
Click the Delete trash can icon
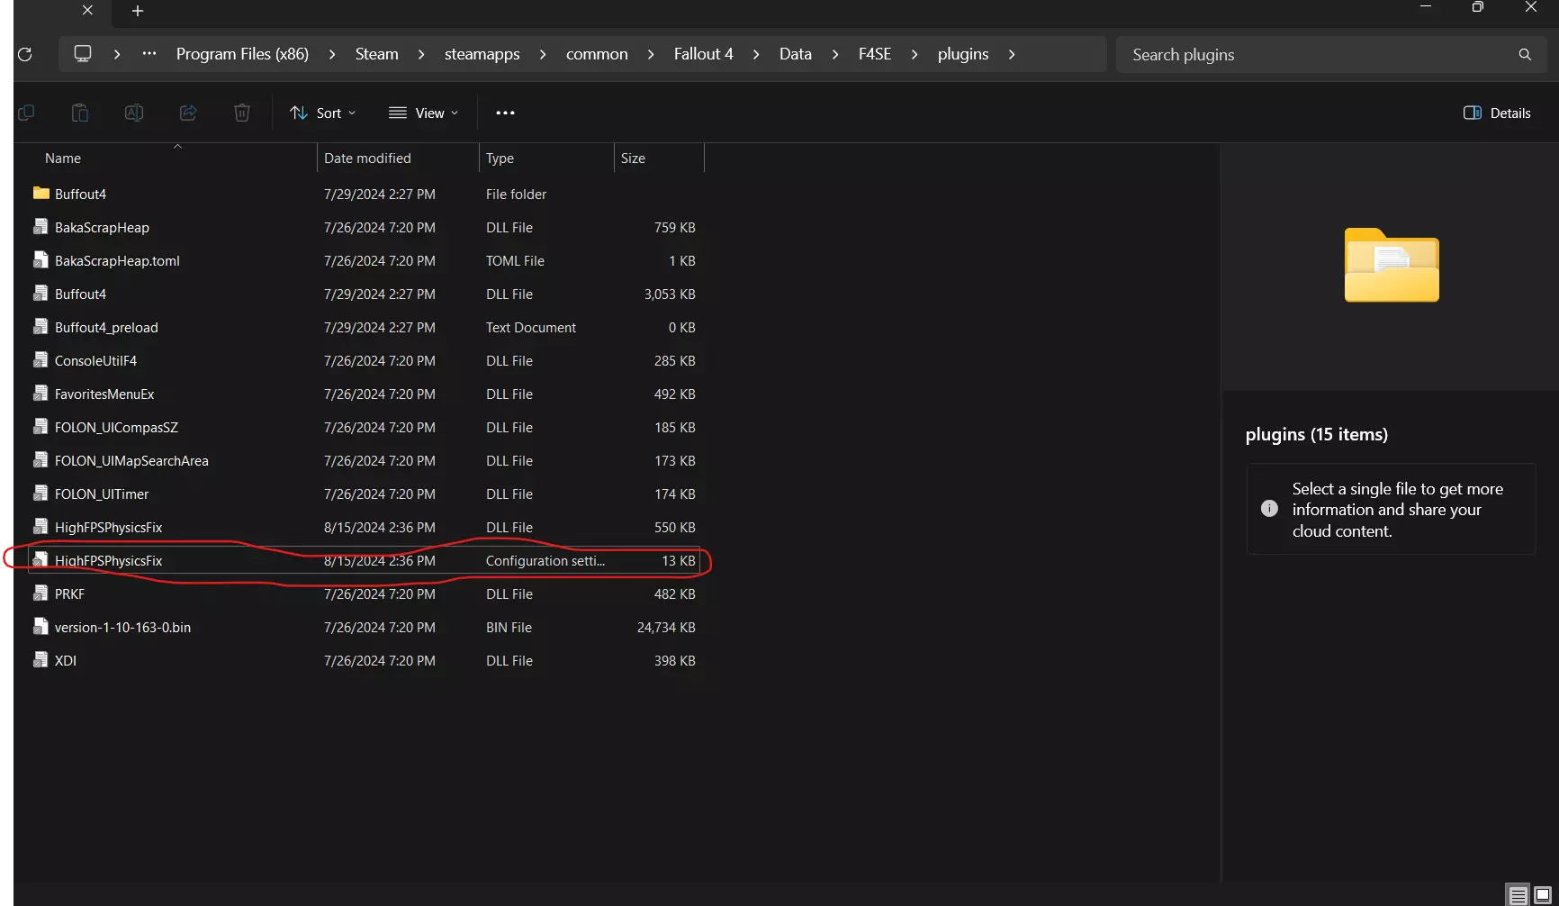242,113
